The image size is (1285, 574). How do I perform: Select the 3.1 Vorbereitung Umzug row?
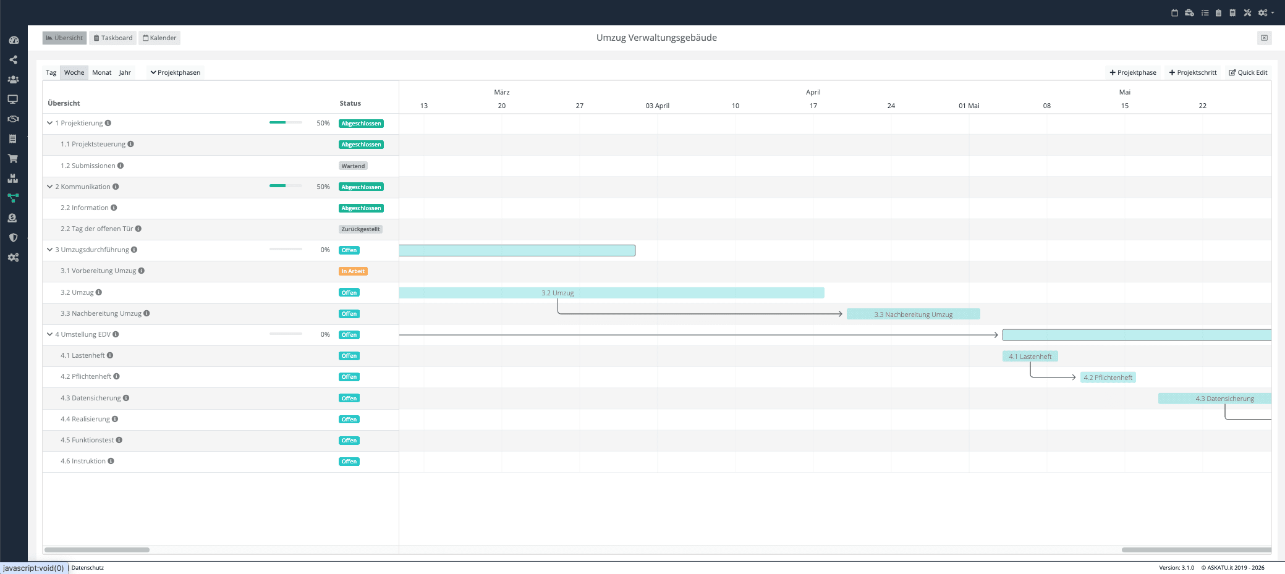pyautogui.click(x=221, y=271)
